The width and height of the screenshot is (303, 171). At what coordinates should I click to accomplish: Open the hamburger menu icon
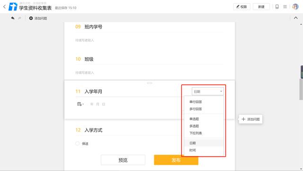285,7
